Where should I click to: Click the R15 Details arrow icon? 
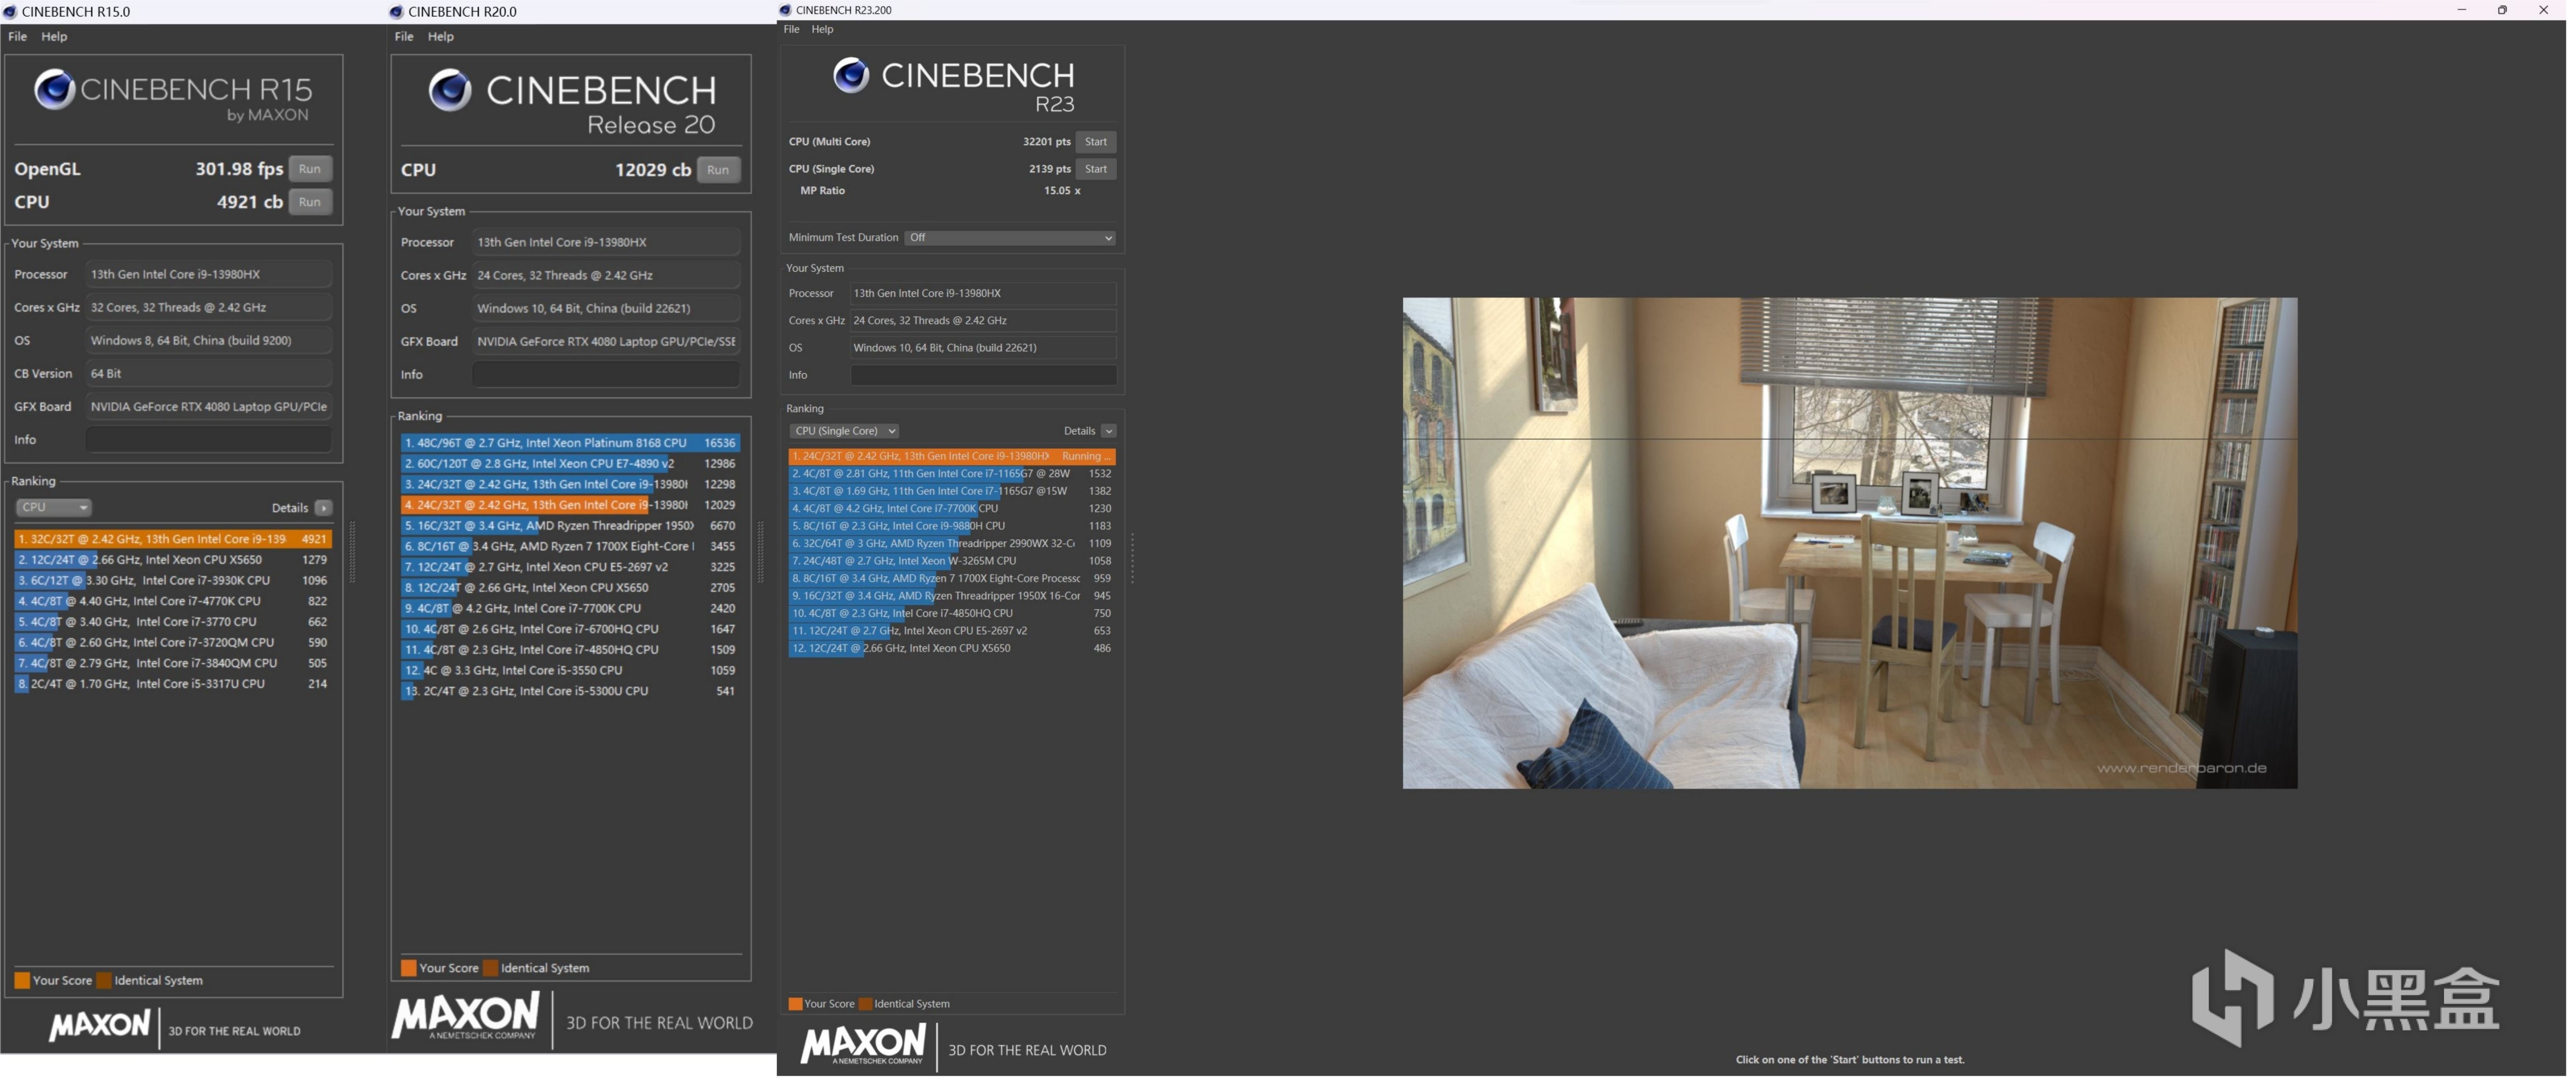pos(324,509)
